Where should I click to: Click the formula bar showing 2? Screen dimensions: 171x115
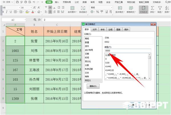106,20
